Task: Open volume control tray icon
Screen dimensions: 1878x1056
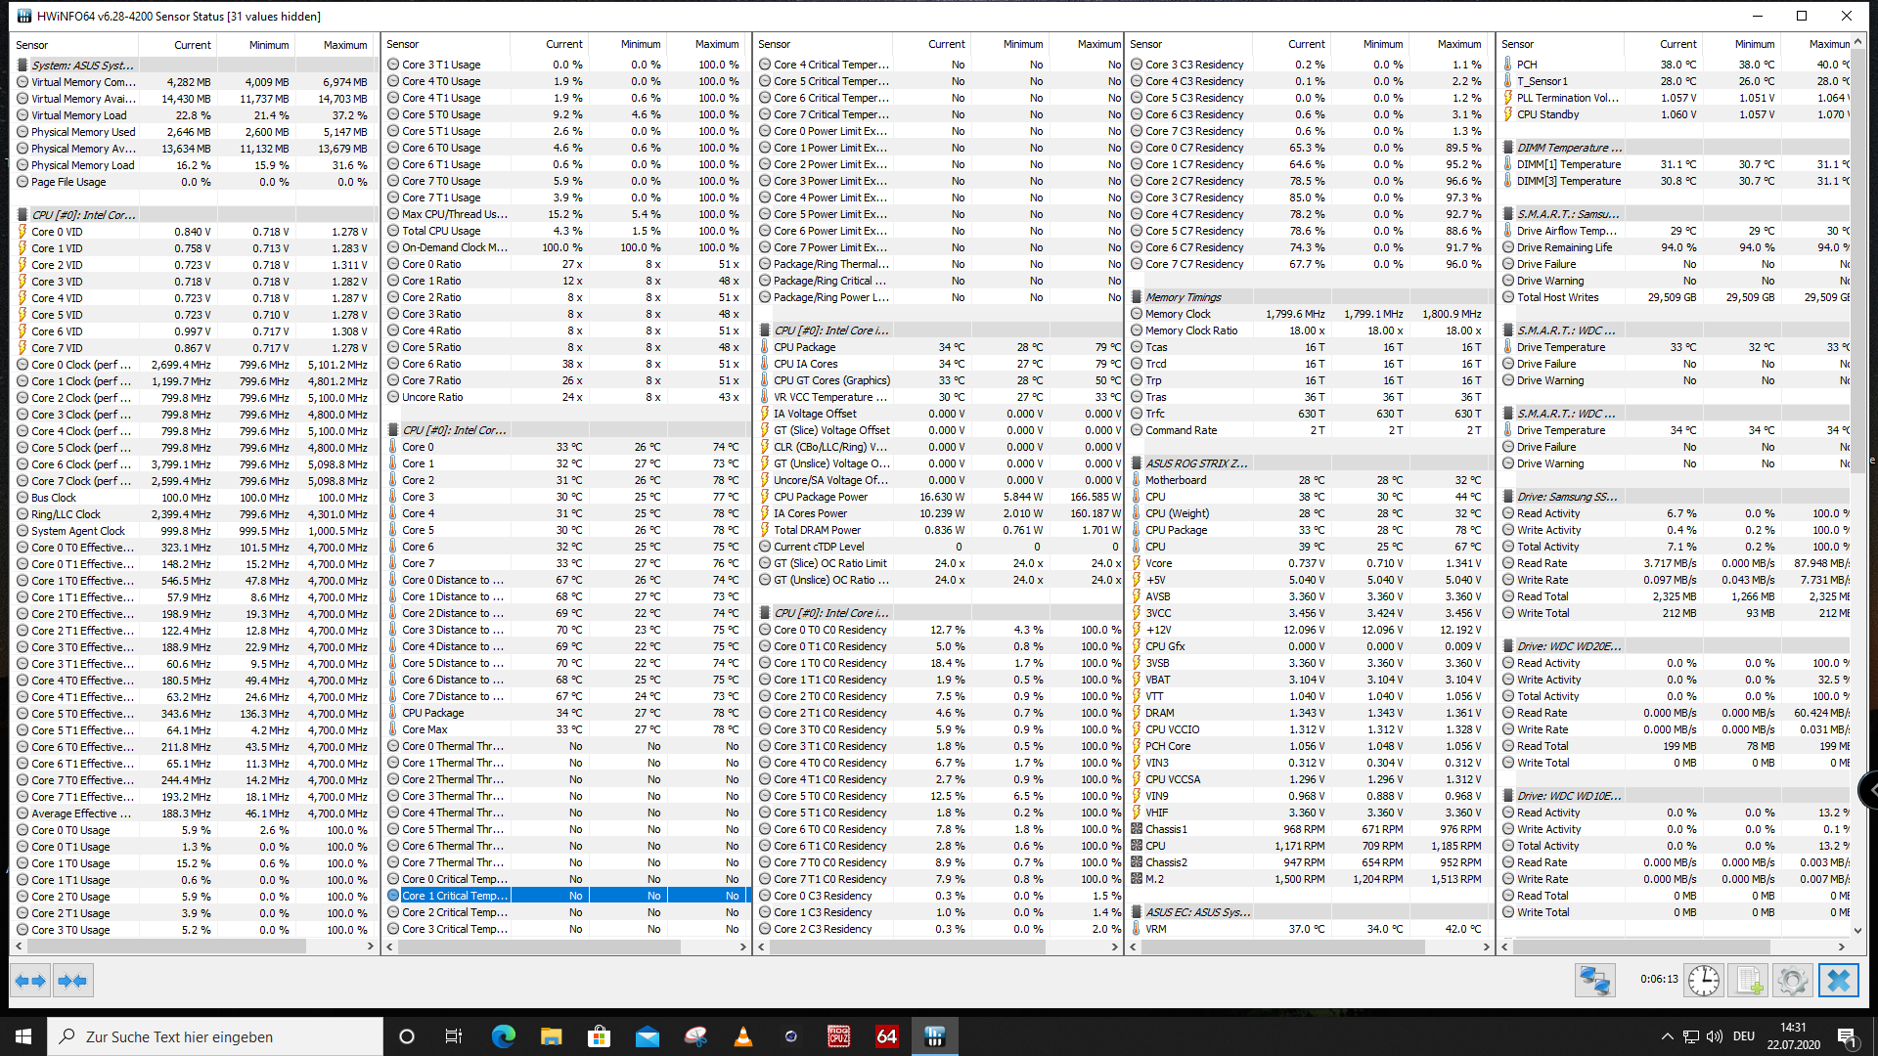Action: coord(1714,1036)
